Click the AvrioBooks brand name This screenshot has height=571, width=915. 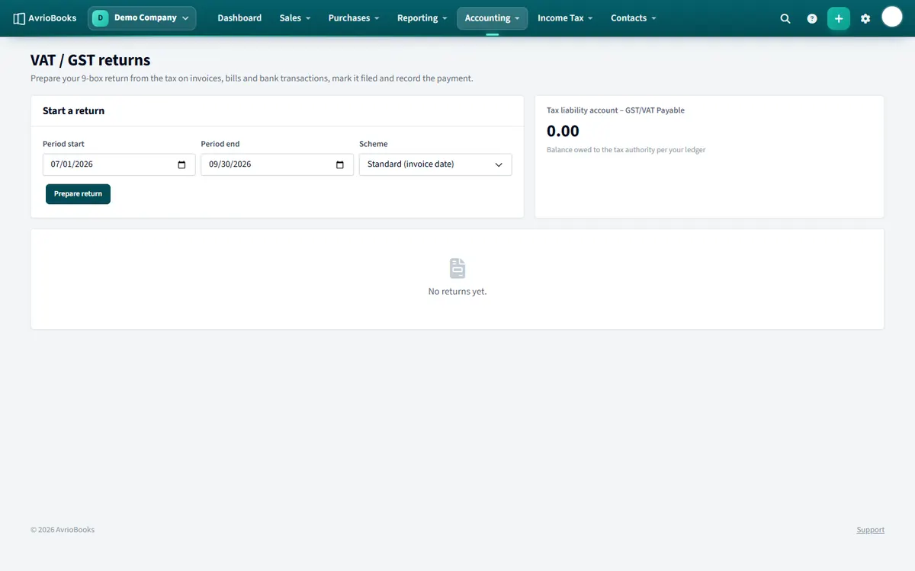click(x=53, y=18)
